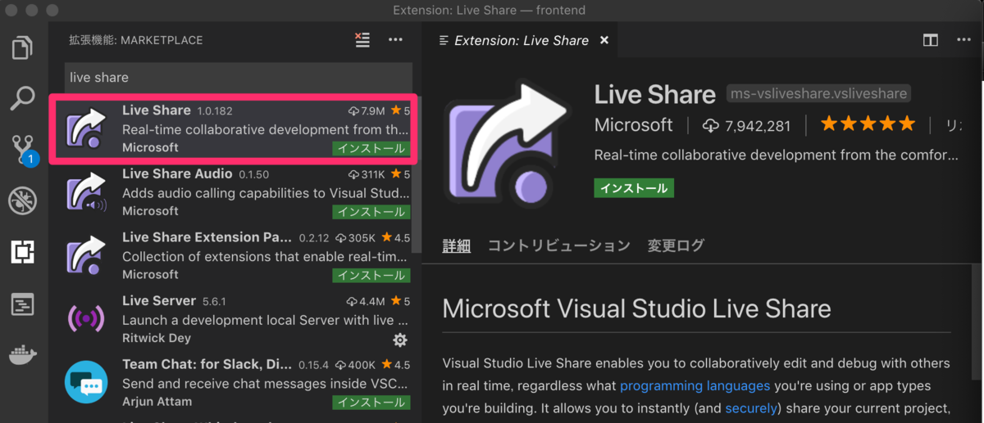Follow the securely link
This screenshot has width=984, height=423.
751,408
